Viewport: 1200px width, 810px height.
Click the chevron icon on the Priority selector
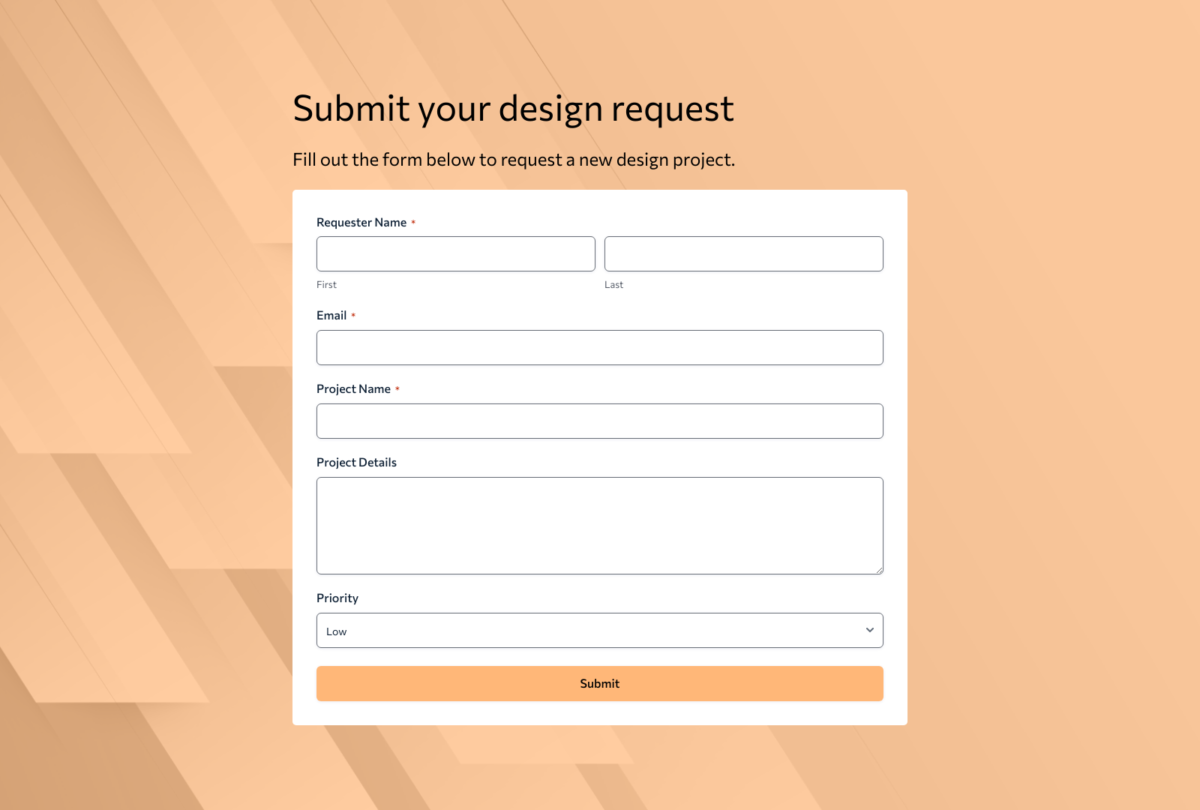[x=868, y=630]
